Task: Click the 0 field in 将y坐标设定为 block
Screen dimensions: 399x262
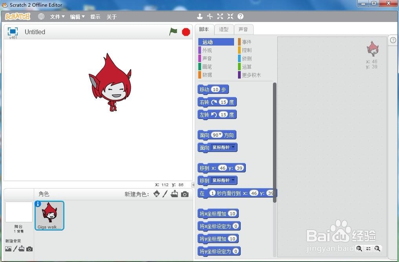Action: 236,251
